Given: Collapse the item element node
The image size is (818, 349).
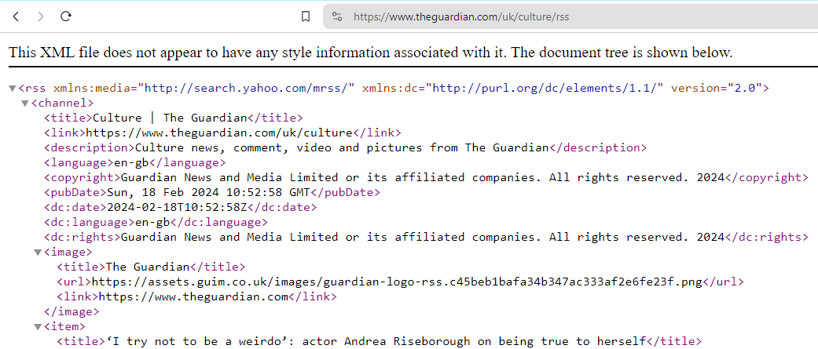Looking at the screenshot, I should 38,327.
